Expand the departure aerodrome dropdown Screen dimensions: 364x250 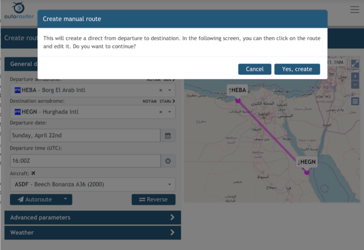click(x=170, y=90)
